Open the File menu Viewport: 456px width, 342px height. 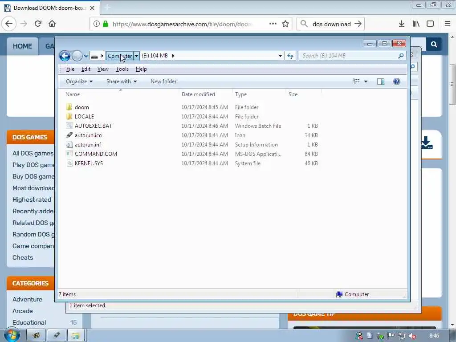coord(70,69)
